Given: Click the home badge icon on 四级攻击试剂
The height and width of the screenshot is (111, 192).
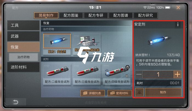Looking at the screenshot, I should point(128,67).
